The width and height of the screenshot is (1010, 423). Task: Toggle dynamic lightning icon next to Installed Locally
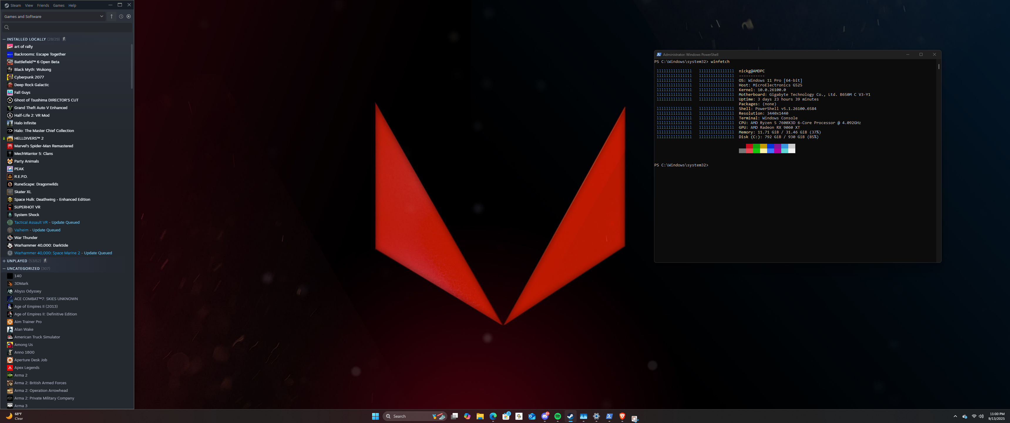(x=64, y=39)
